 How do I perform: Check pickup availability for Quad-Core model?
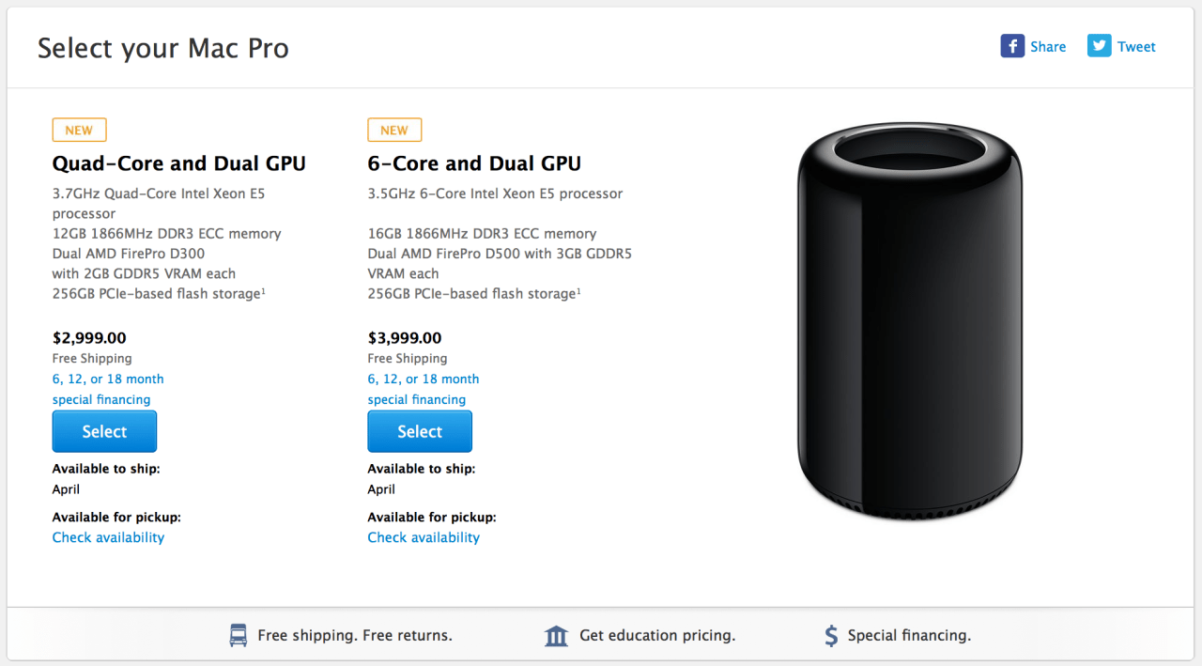tap(108, 537)
